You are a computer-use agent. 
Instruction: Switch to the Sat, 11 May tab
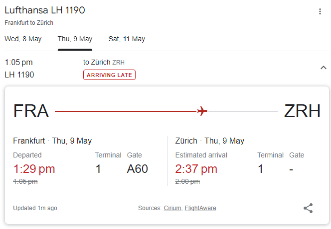coord(127,39)
